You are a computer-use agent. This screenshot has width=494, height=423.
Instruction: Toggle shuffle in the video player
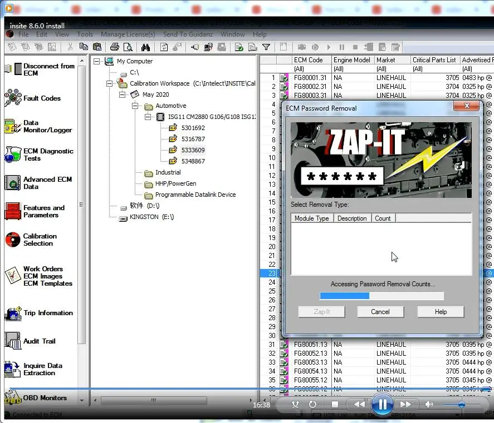pos(295,405)
